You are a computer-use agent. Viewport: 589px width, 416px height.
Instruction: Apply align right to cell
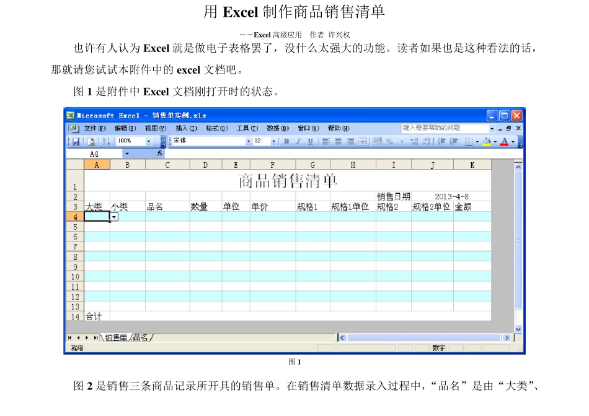pyautogui.click(x=350, y=141)
